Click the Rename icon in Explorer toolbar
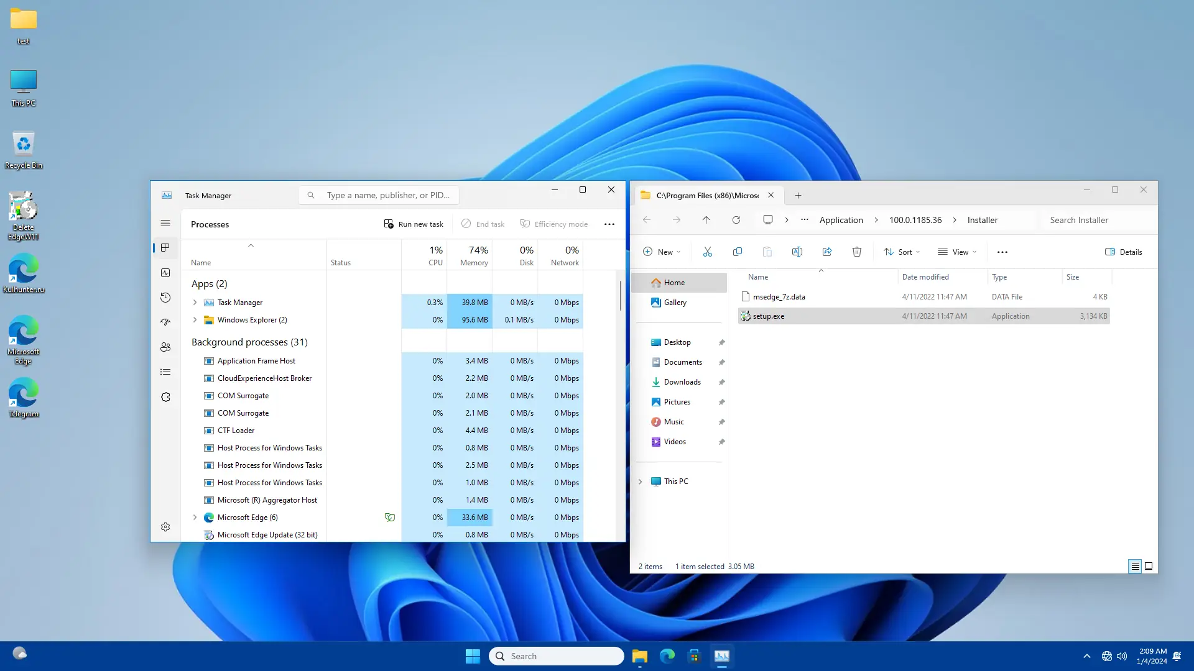This screenshot has height=671, width=1194. 797,252
